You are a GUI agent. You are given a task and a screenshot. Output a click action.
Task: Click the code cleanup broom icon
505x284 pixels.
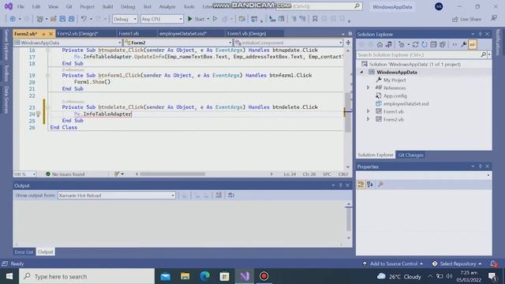117,174
